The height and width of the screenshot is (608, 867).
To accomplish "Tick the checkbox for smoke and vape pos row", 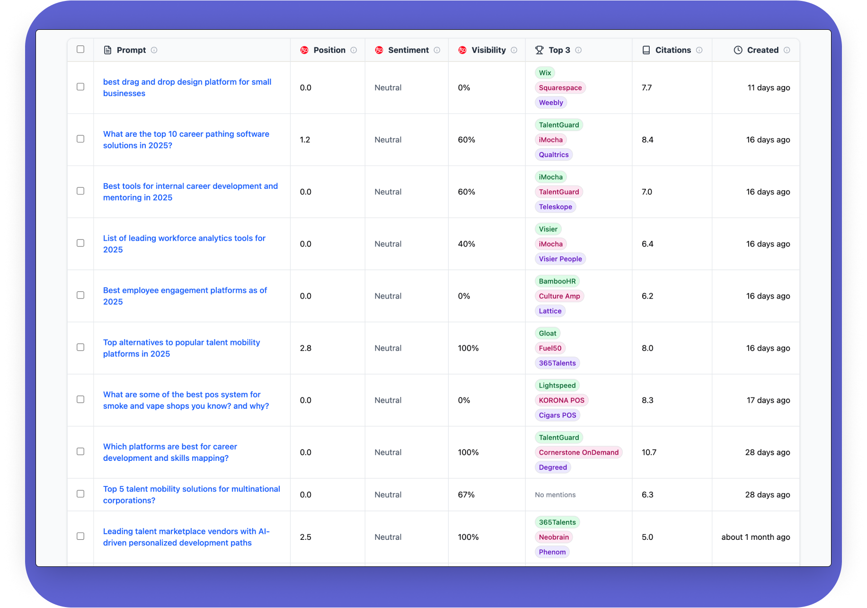I will point(80,399).
